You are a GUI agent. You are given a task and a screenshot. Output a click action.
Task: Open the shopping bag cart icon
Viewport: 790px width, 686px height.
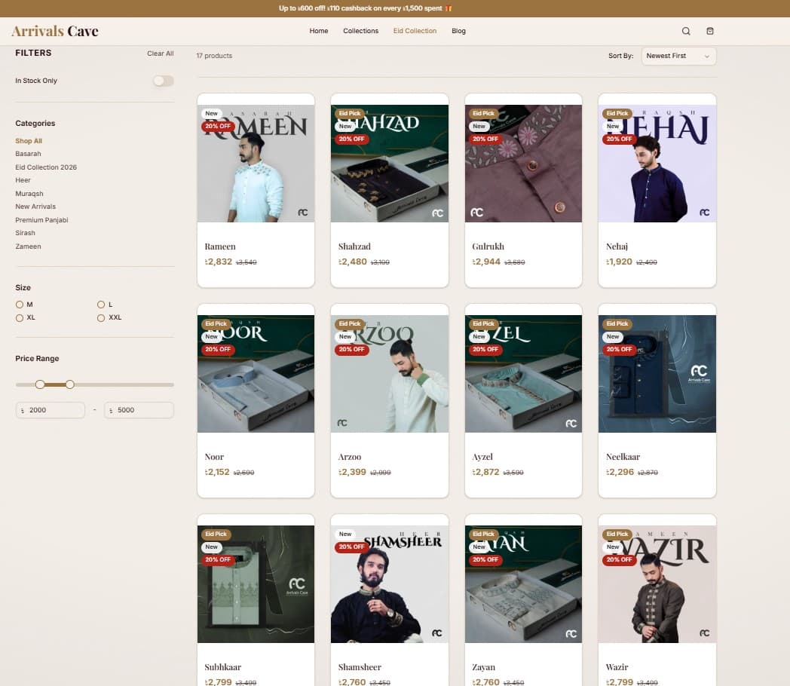click(x=709, y=31)
